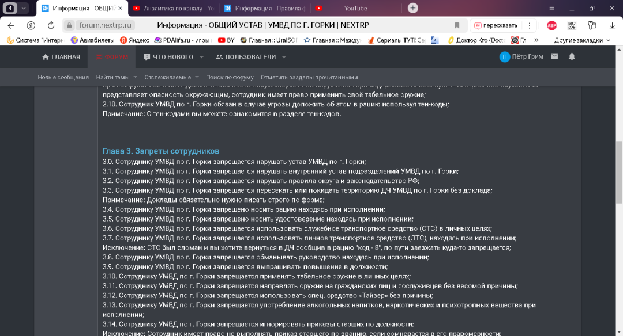Expand the ПОЛЬЗОВАТЕЛИ dropdown arrow

coord(284,57)
